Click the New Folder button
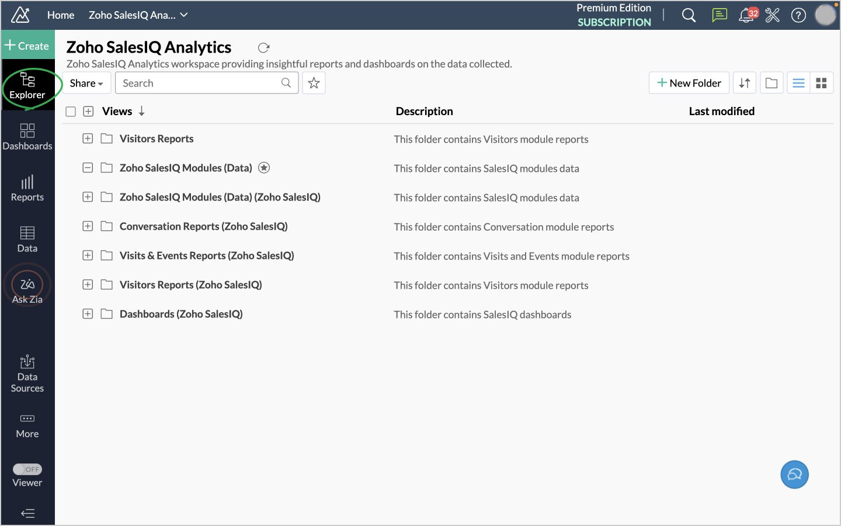The height and width of the screenshot is (526, 841). click(x=689, y=83)
